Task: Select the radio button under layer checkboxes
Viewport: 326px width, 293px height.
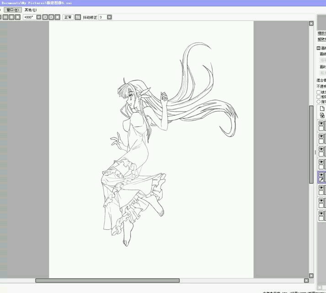Action: tap(319, 102)
